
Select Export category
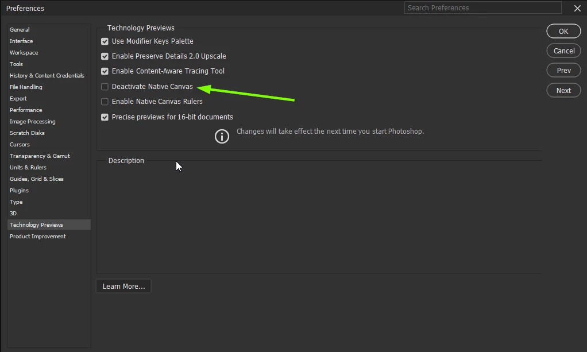coord(49,99)
